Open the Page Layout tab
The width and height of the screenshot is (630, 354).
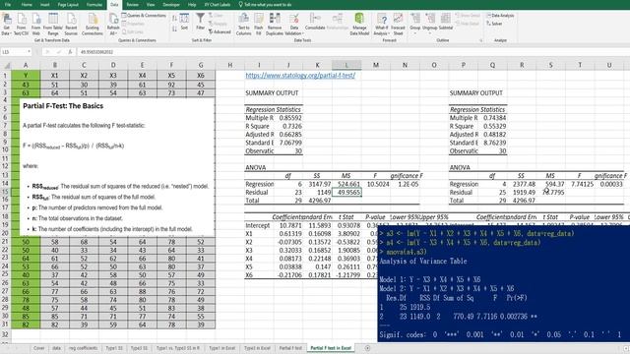68,4
